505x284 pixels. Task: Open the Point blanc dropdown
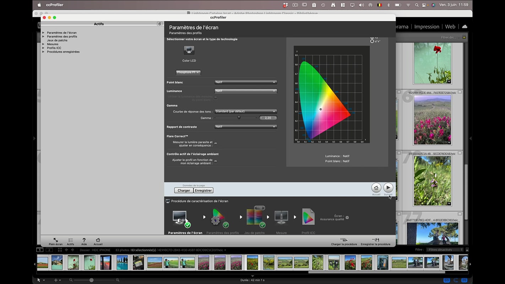(246, 82)
